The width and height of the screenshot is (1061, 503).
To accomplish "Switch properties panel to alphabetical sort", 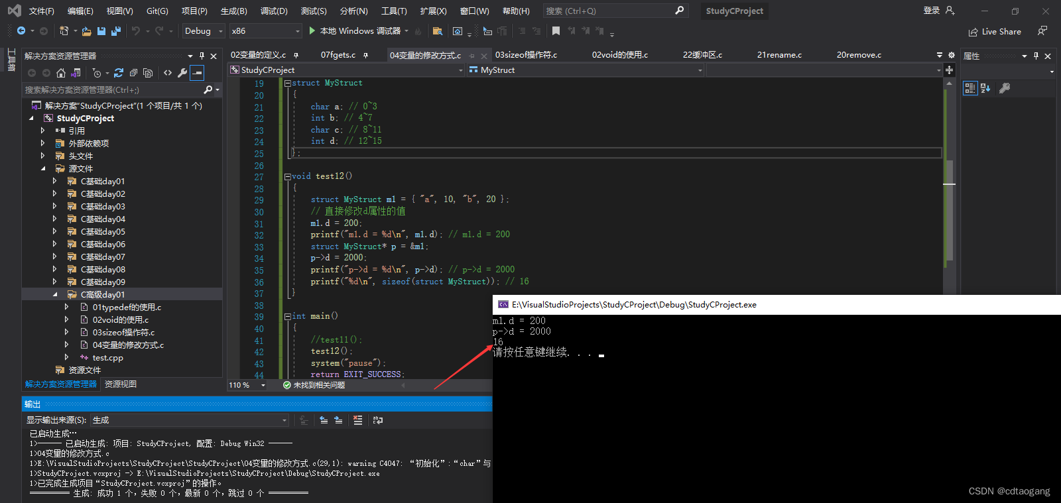I will (x=985, y=88).
